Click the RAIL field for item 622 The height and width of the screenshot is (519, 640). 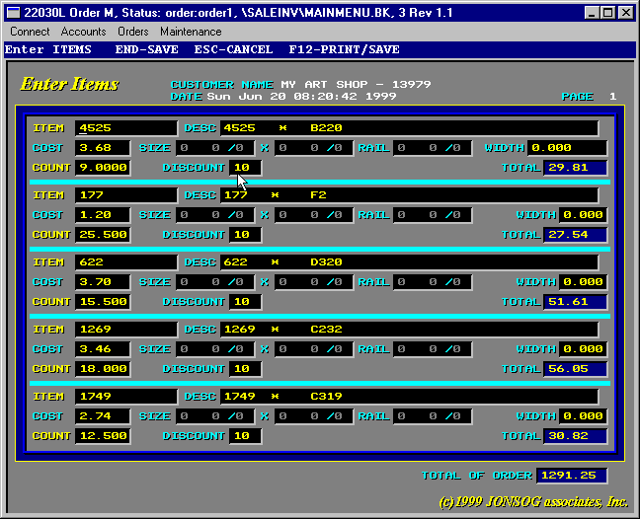433,282
